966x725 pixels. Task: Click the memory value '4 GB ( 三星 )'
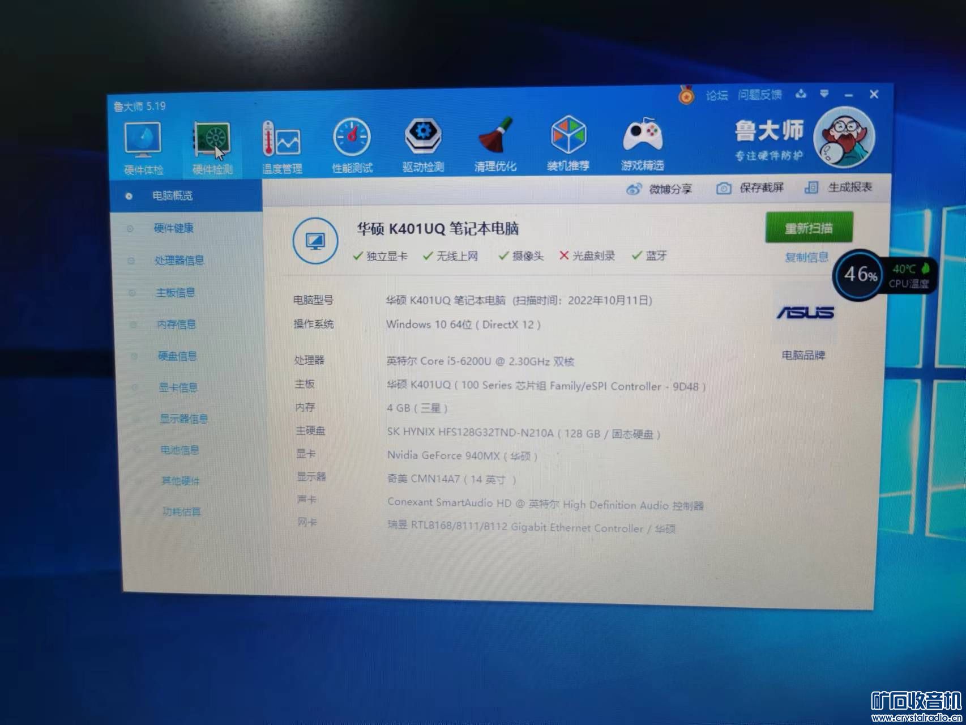point(417,408)
